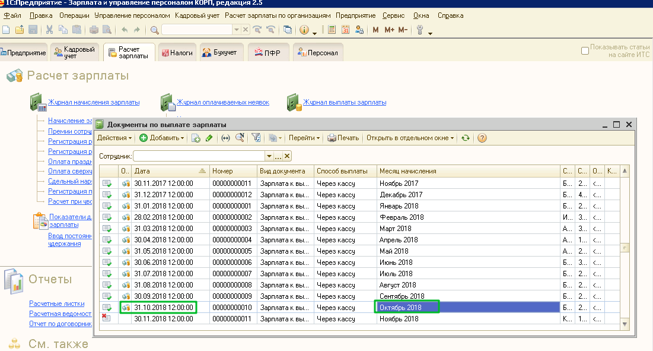
Task: Switch to the Персонал tab
Action: click(x=318, y=52)
